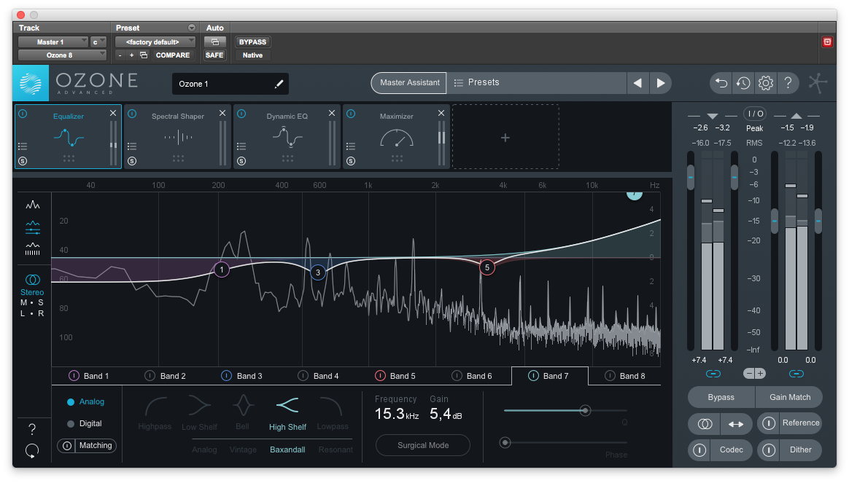Screen dimensions: 849x483
Task: Click spectrum view icon in EQ sidebar
Action: point(33,205)
